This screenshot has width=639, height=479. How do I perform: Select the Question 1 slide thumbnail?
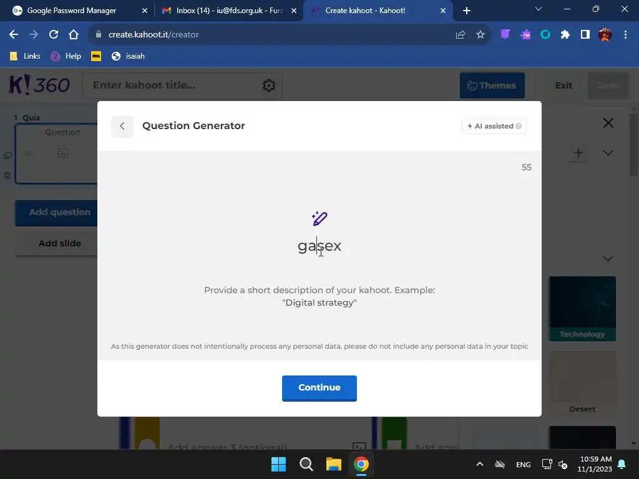[57, 153]
